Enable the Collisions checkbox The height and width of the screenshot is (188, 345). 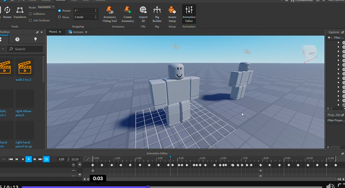30,14
